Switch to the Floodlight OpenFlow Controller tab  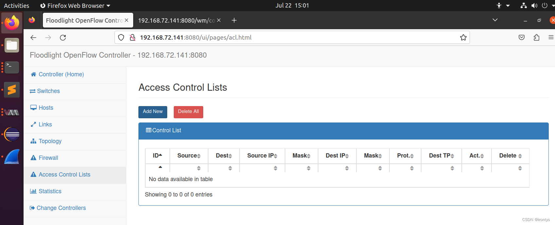tap(84, 20)
